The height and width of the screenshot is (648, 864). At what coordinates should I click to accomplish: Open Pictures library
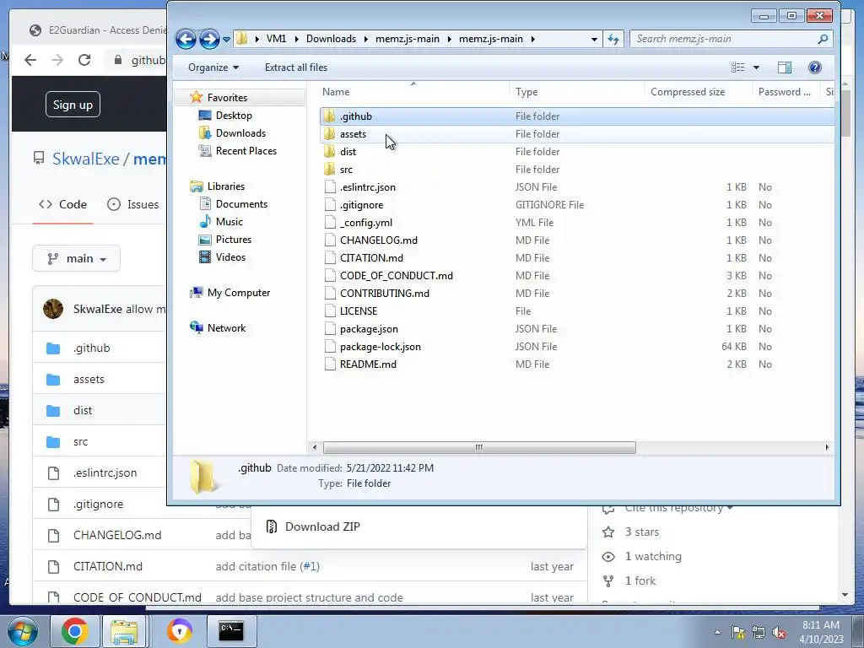(234, 239)
